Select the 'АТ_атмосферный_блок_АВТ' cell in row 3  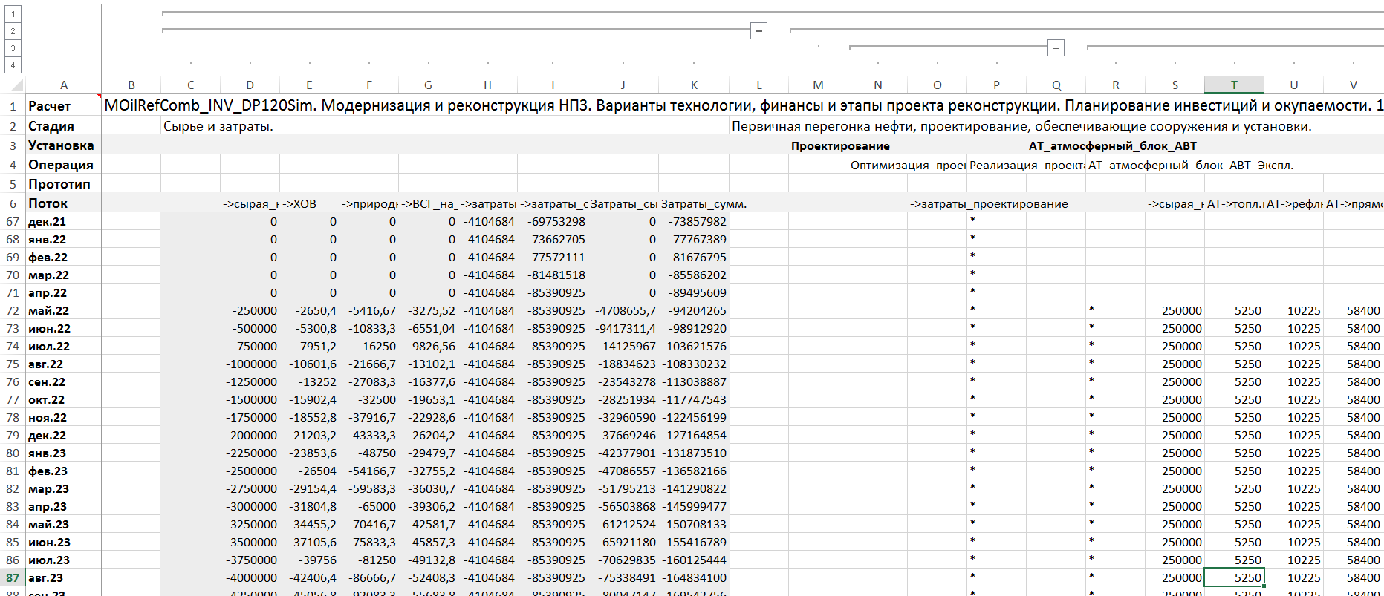[1112, 145]
